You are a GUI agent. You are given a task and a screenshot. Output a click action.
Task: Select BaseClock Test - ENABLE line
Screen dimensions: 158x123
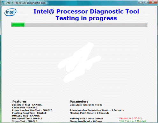27,105
